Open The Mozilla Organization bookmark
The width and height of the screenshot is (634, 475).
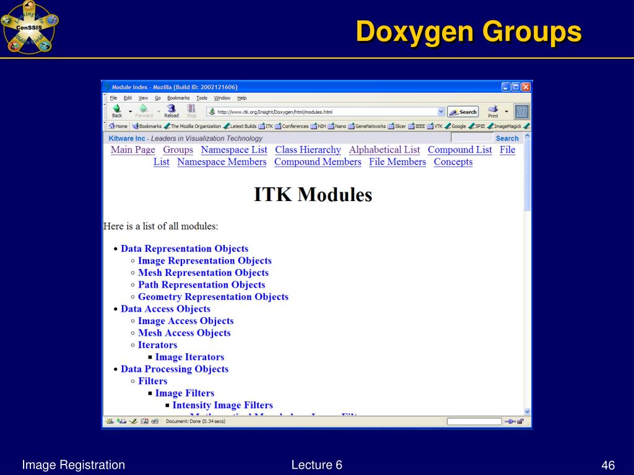coord(193,126)
